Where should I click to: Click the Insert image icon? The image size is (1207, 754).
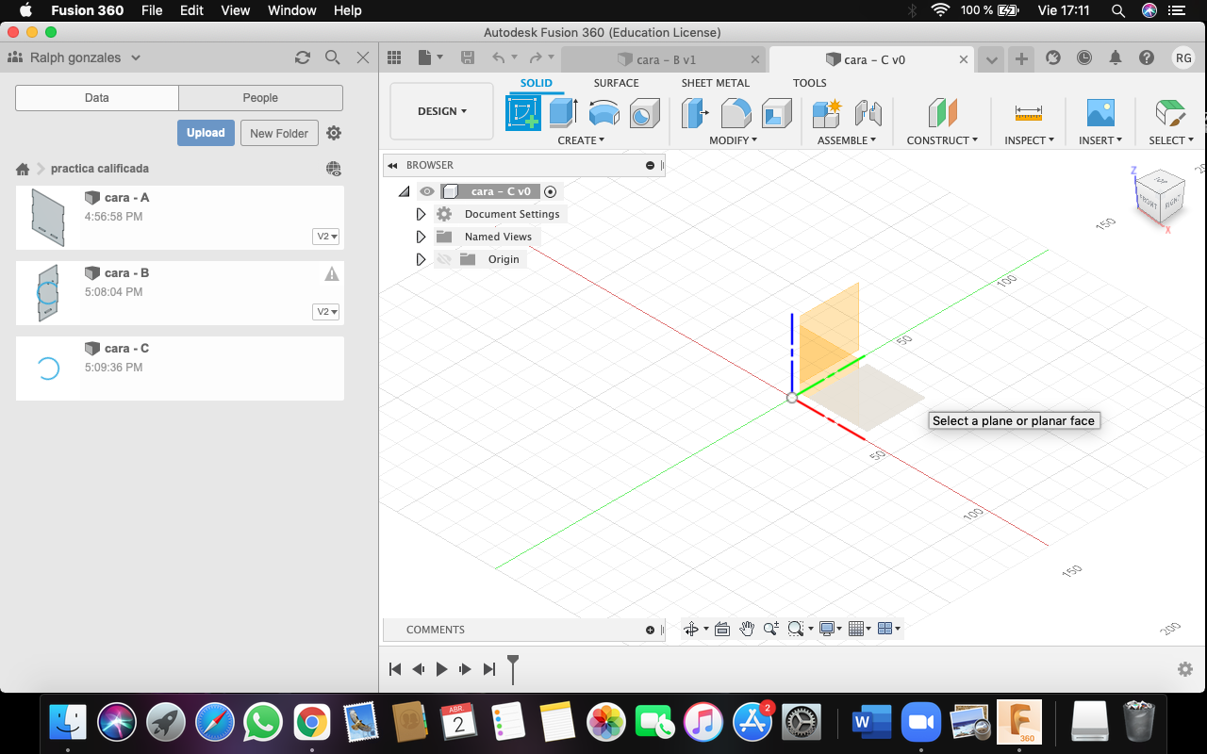coord(1100,113)
